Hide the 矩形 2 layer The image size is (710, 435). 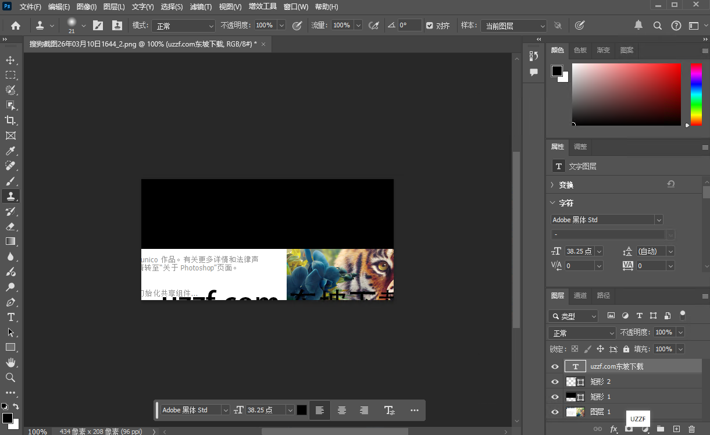click(554, 381)
